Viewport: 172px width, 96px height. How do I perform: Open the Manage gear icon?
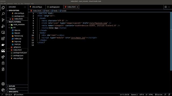[3, 90]
